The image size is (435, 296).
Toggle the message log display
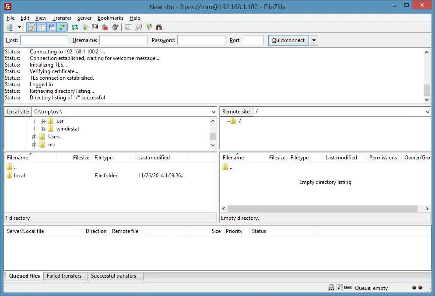click(32, 27)
